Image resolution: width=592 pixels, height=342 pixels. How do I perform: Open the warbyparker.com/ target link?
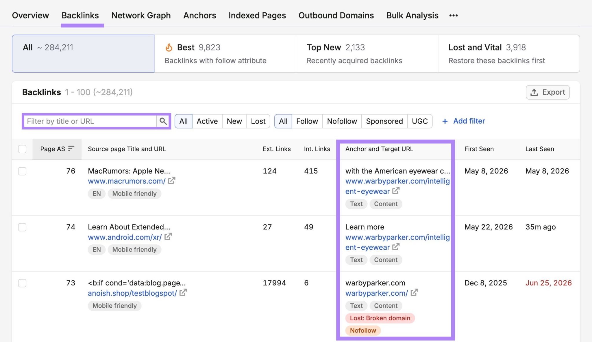[377, 293]
